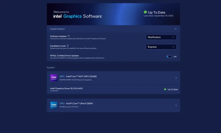Image resolution: width=221 pixels, height=133 pixels.
Task: Click the green Up To Date header checkmark
Action: 145,12
